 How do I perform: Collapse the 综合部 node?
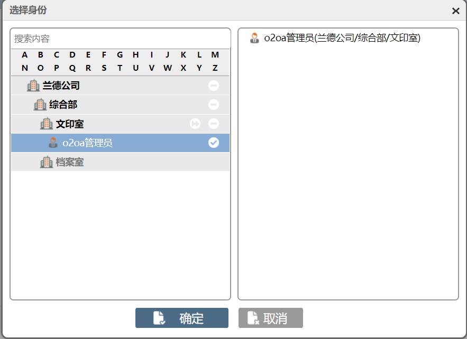pyautogui.click(x=214, y=105)
